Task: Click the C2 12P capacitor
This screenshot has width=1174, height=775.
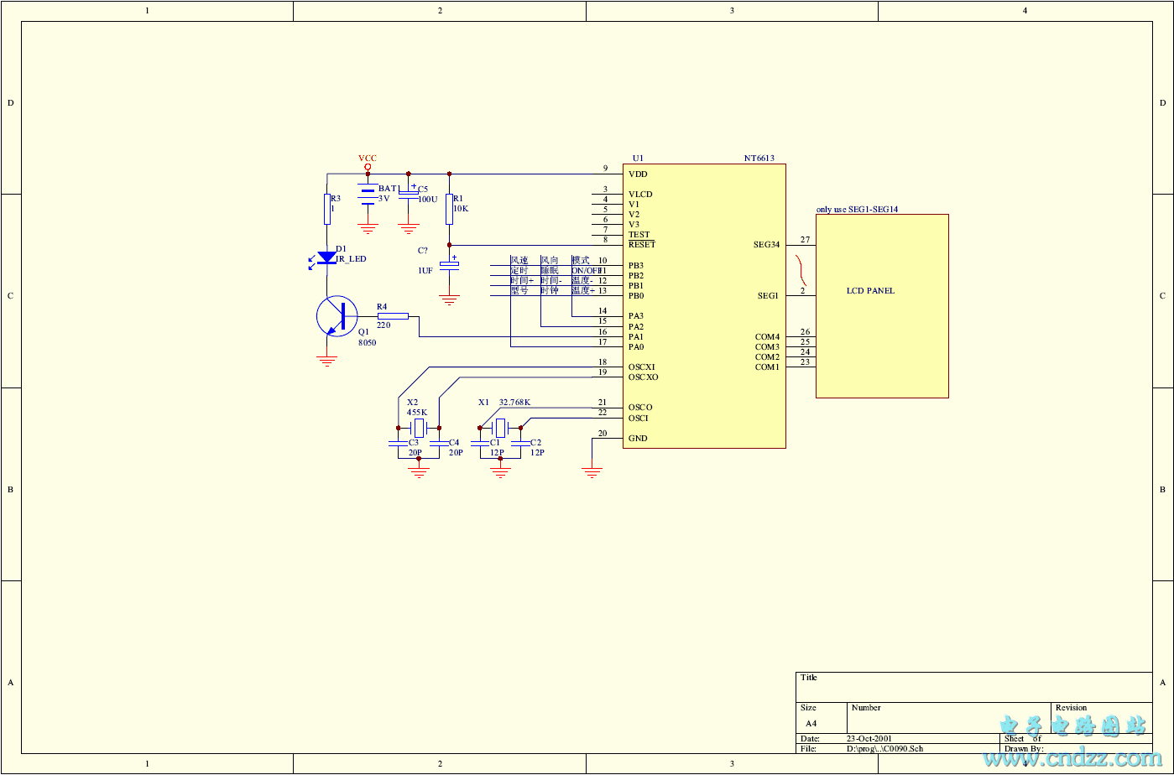Action: (x=520, y=442)
